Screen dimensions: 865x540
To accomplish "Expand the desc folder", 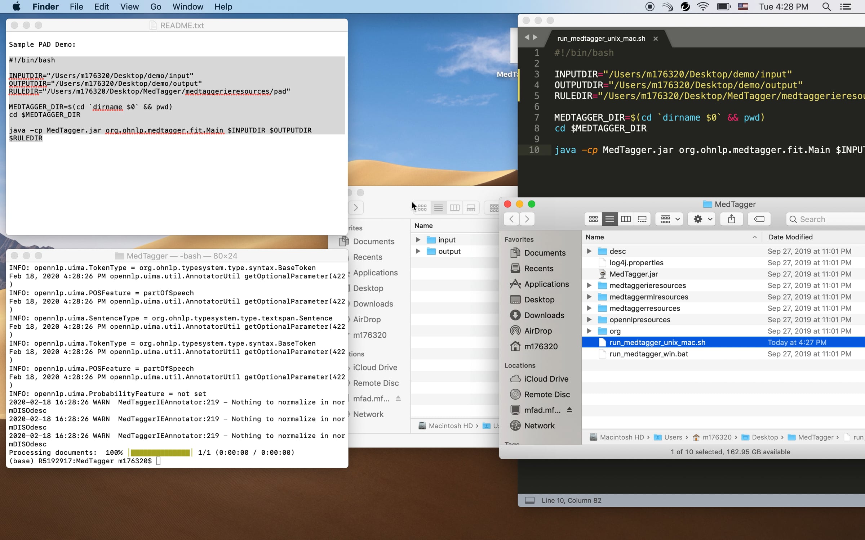I will pyautogui.click(x=589, y=251).
